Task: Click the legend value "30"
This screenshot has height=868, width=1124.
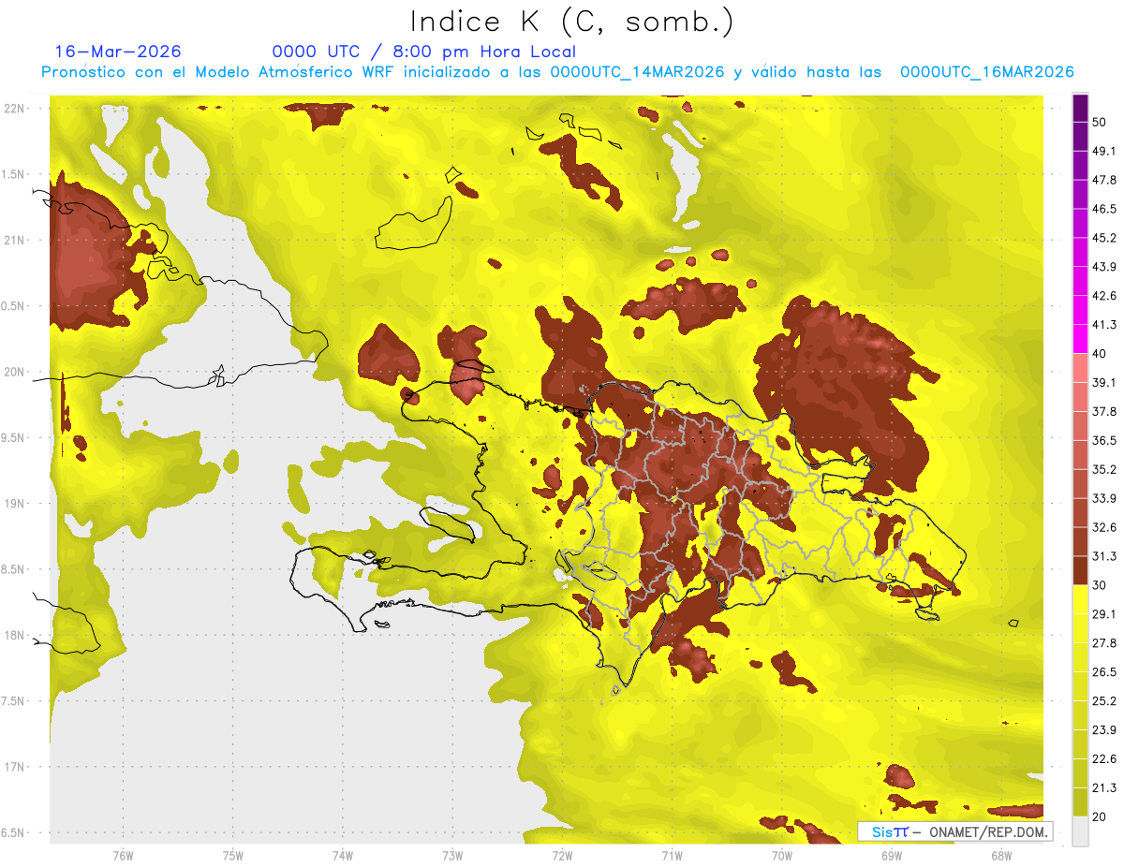Action: tap(1101, 585)
